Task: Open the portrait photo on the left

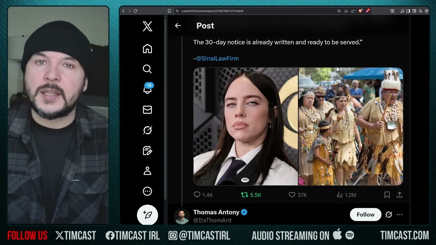Action: click(x=246, y=126)
